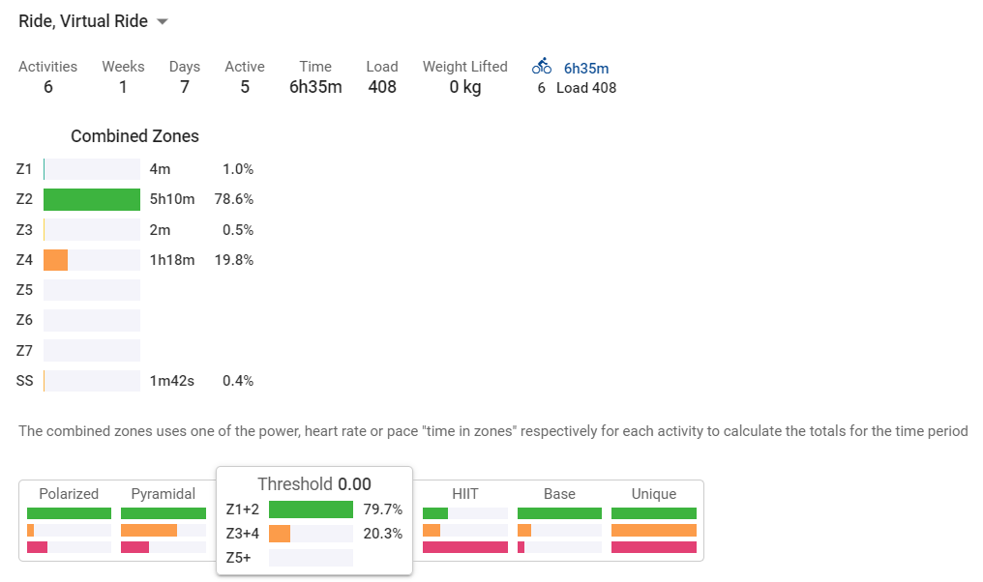
Task: Click the Combined Zones heading
Action: click(134, 136)
